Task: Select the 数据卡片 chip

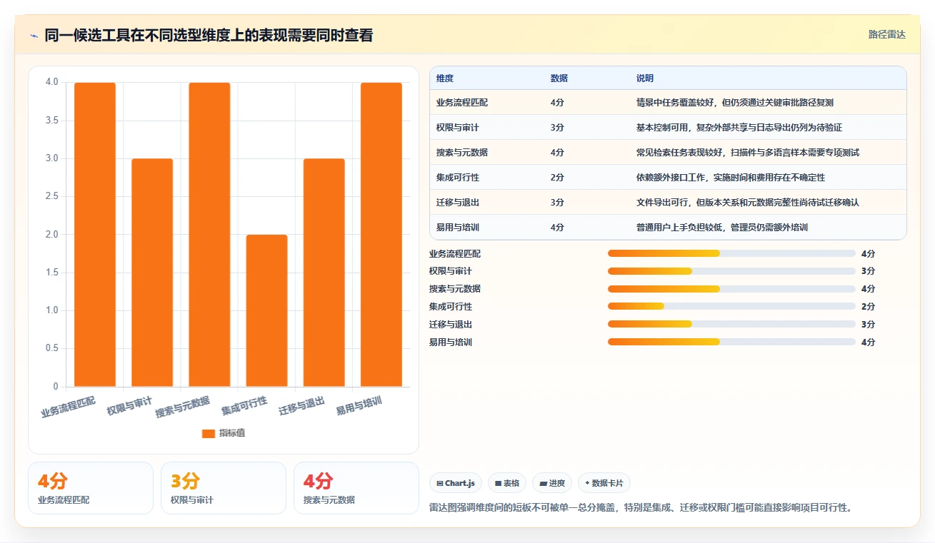Action: pyautogui.click(x=604, y=483)
